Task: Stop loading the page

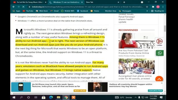Action: [x=23, y=7]
